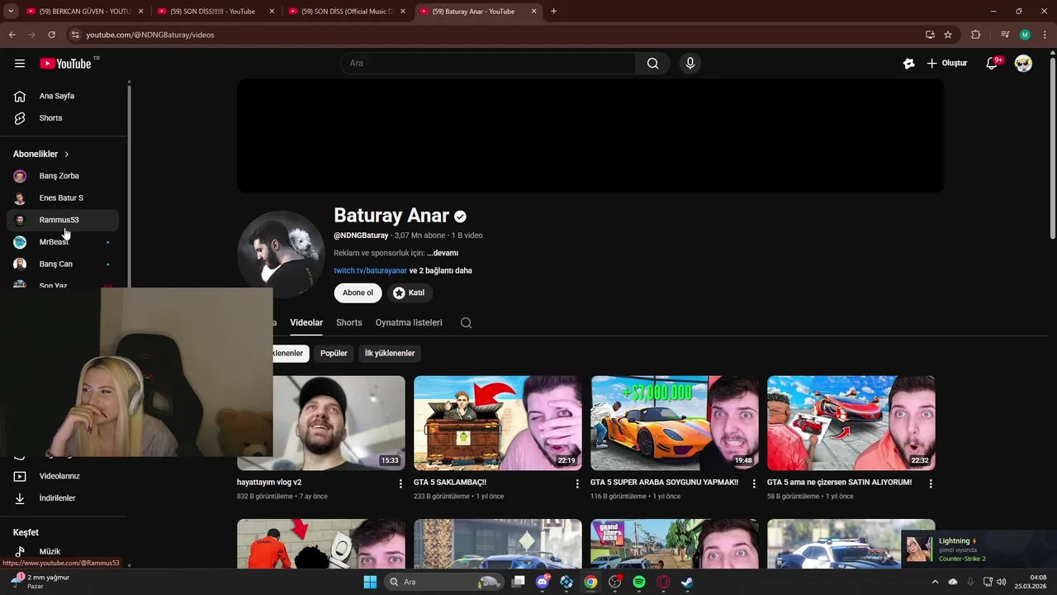
Task: Open options for GTA 5 ama ne çizersen video
Action: (x=931, y=483)
